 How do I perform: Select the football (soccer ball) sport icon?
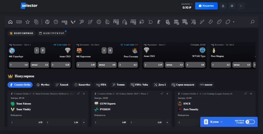(x=47, y=22)
